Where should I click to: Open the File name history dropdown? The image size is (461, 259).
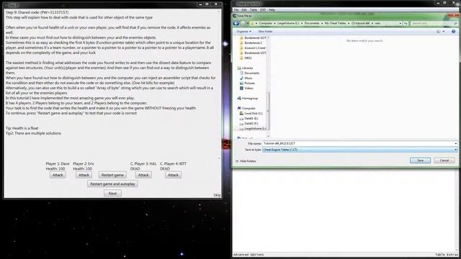455,144
